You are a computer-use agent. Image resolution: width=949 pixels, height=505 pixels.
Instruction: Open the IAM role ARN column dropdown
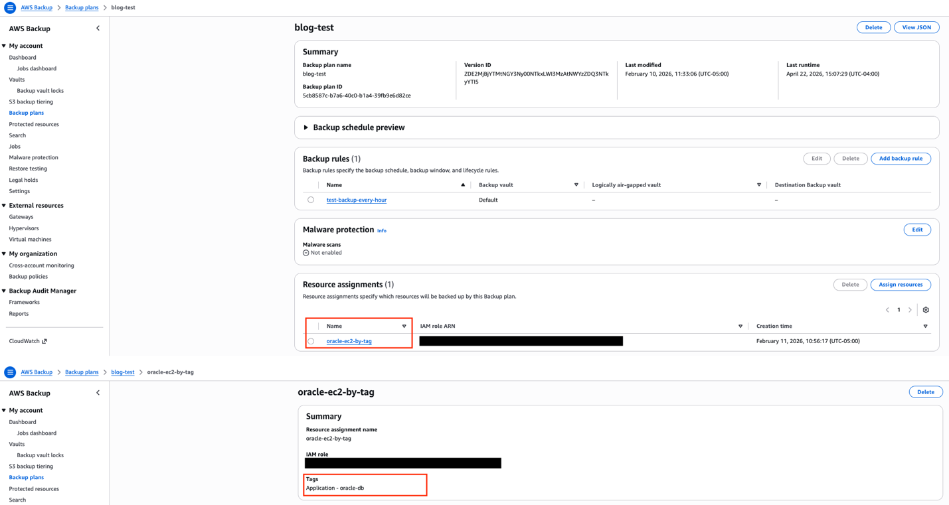[740, 326]
